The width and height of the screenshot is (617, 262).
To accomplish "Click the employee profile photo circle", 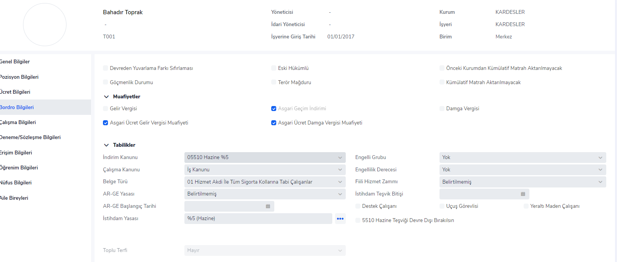I will [45, 25].
